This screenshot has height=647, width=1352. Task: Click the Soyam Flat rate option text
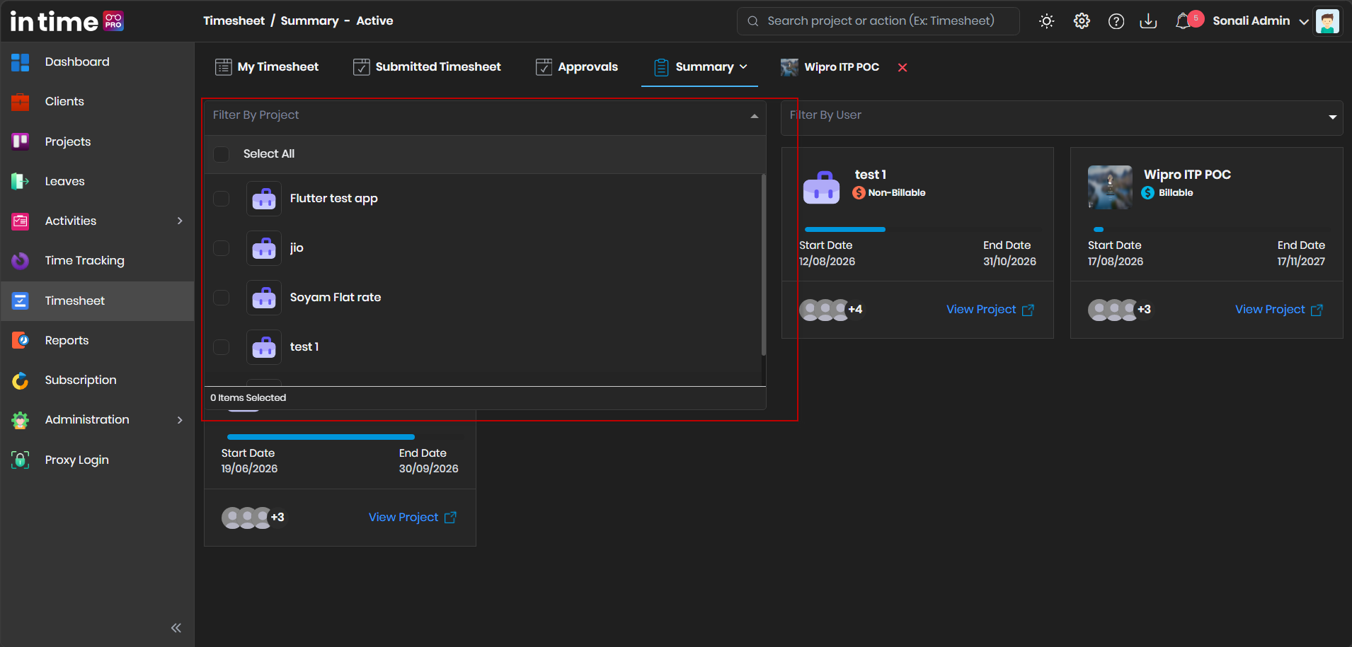coord(336,298)
